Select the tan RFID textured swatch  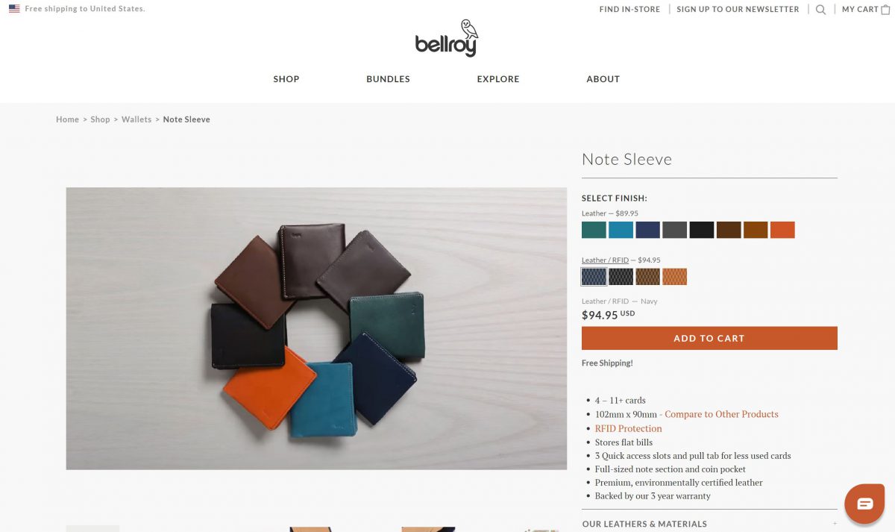pyautogui.click(x=675, y=277)
